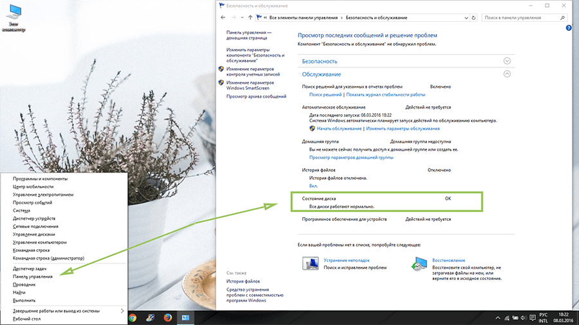
Task: Select 'Система' menu item
Action: (64, 211)
